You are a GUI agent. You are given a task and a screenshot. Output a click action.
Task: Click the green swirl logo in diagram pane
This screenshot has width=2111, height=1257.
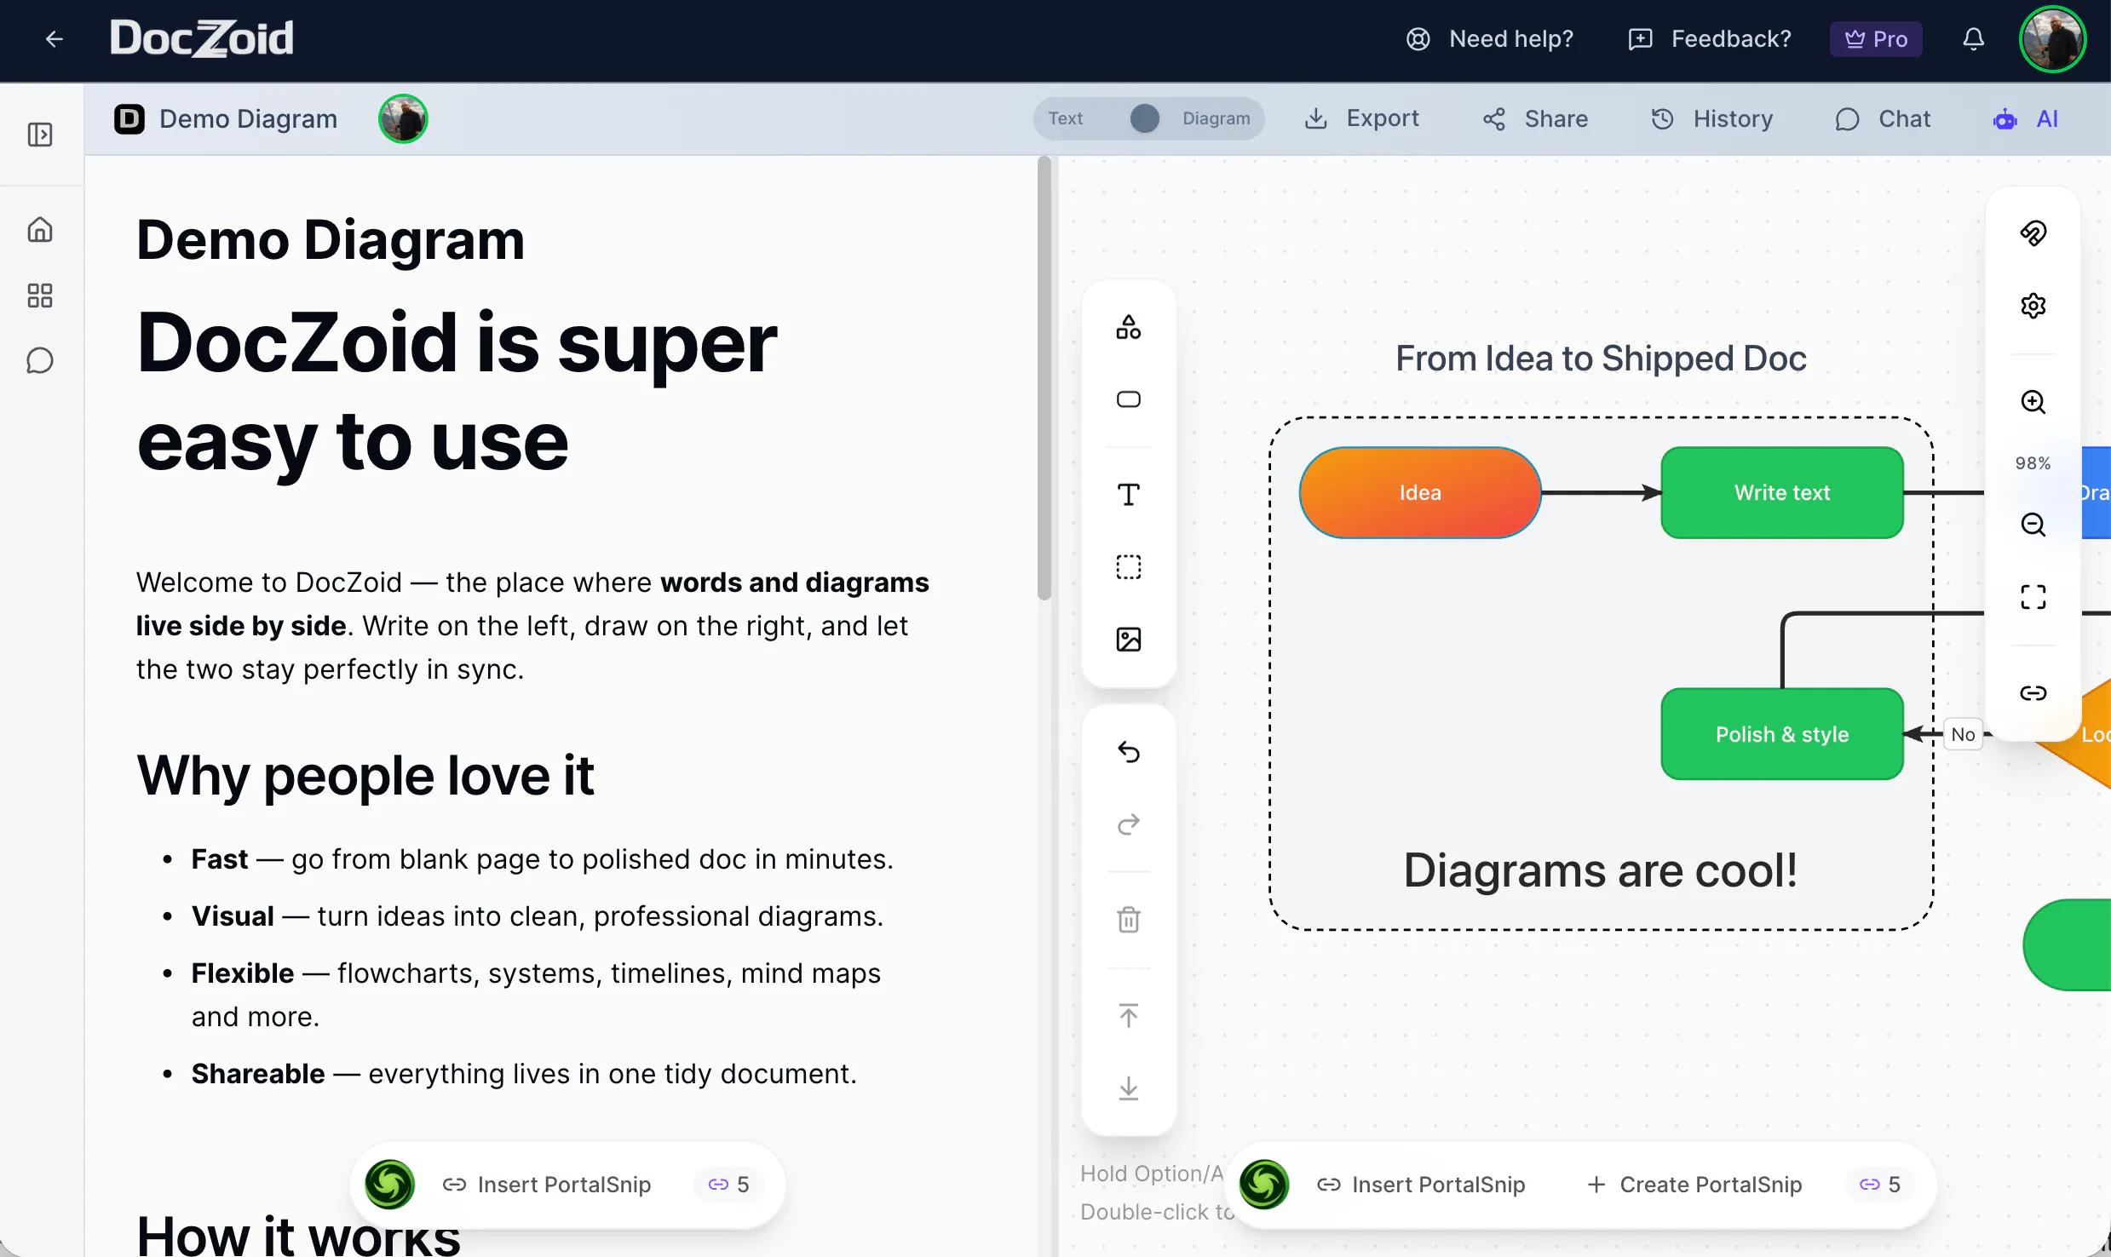(1264, 1185)
